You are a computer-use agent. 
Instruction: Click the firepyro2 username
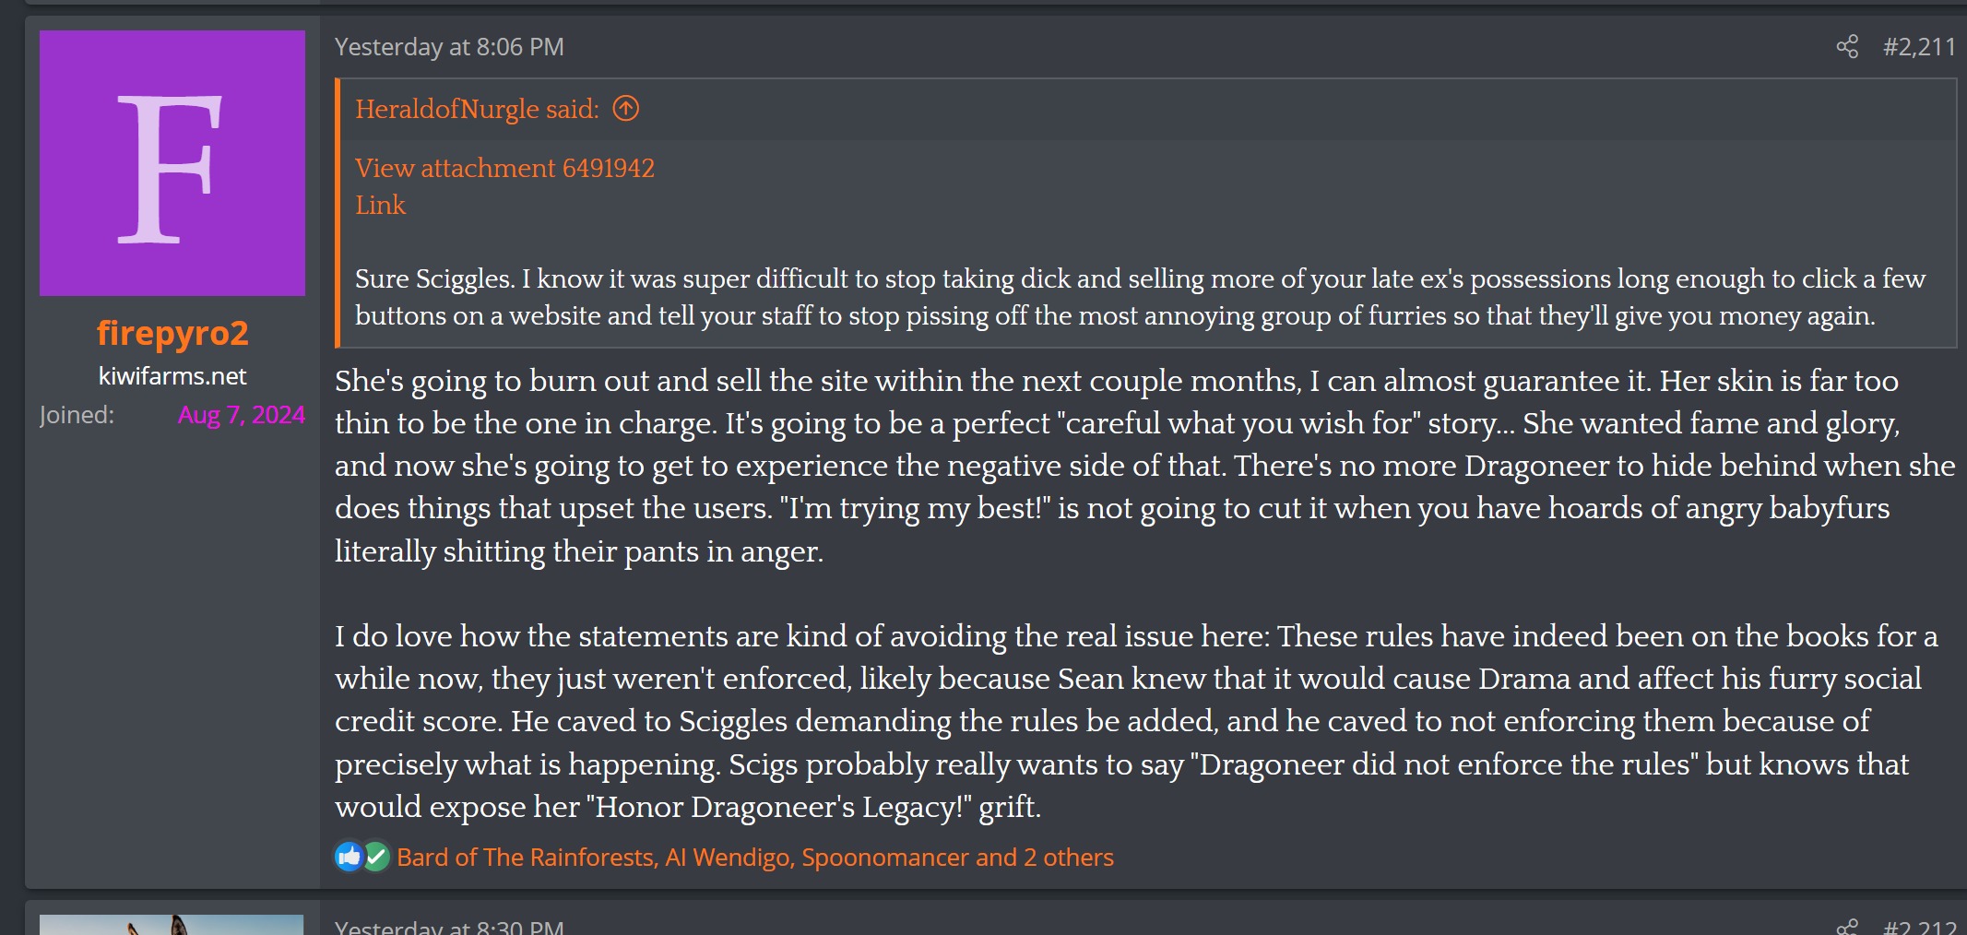pos(172,333)
